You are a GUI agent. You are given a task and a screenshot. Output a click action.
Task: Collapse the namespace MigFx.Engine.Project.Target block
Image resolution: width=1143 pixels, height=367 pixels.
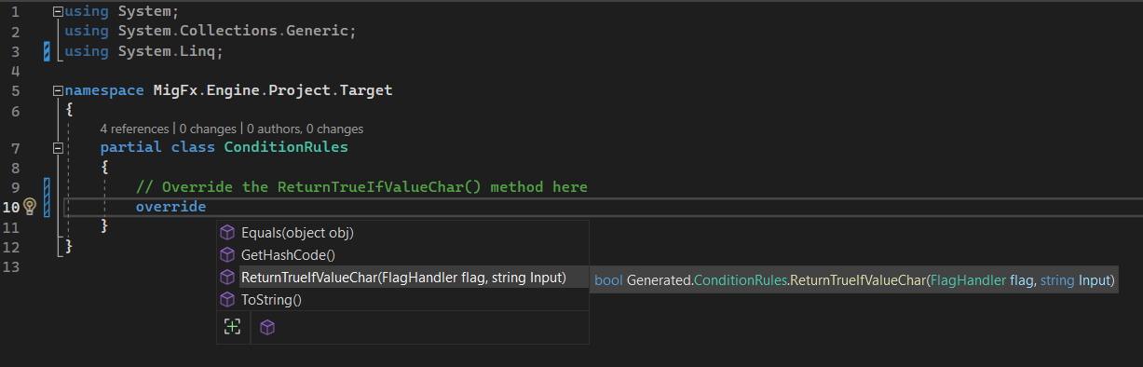pyautogui.click(x=58, y=91)
